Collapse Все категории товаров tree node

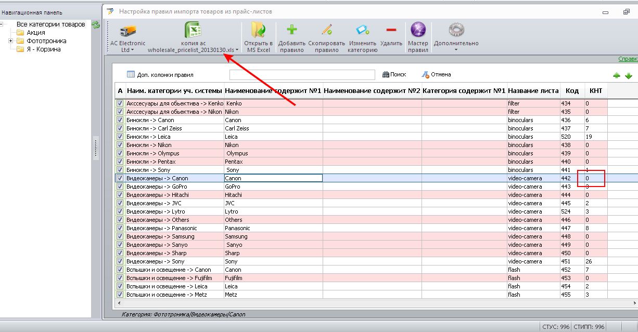coord(2,24)
